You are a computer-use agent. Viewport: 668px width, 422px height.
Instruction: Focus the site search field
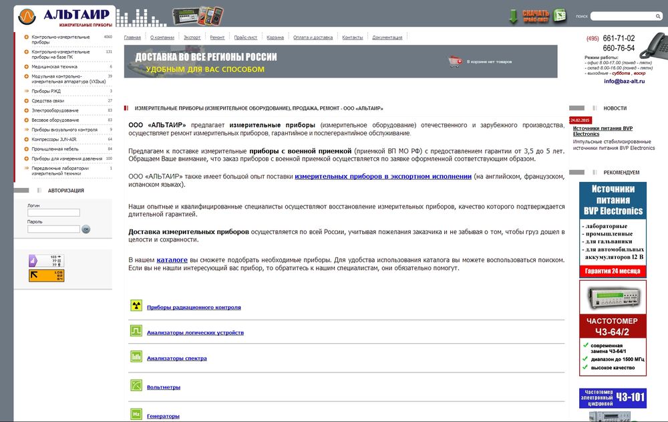(x=623, y=16)
